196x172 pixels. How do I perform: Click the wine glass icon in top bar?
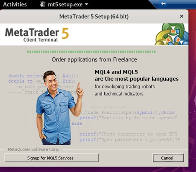coord(43,4)
